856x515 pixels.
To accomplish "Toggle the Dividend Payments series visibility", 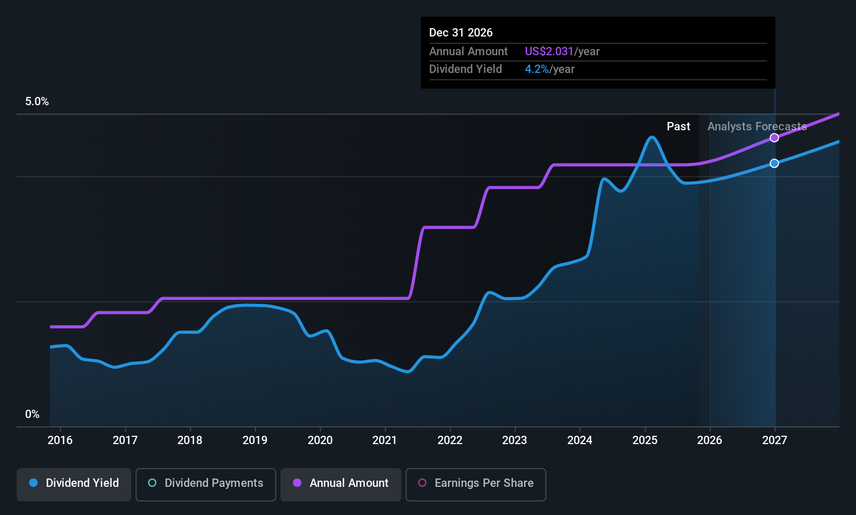I will (x=205, y=484).
